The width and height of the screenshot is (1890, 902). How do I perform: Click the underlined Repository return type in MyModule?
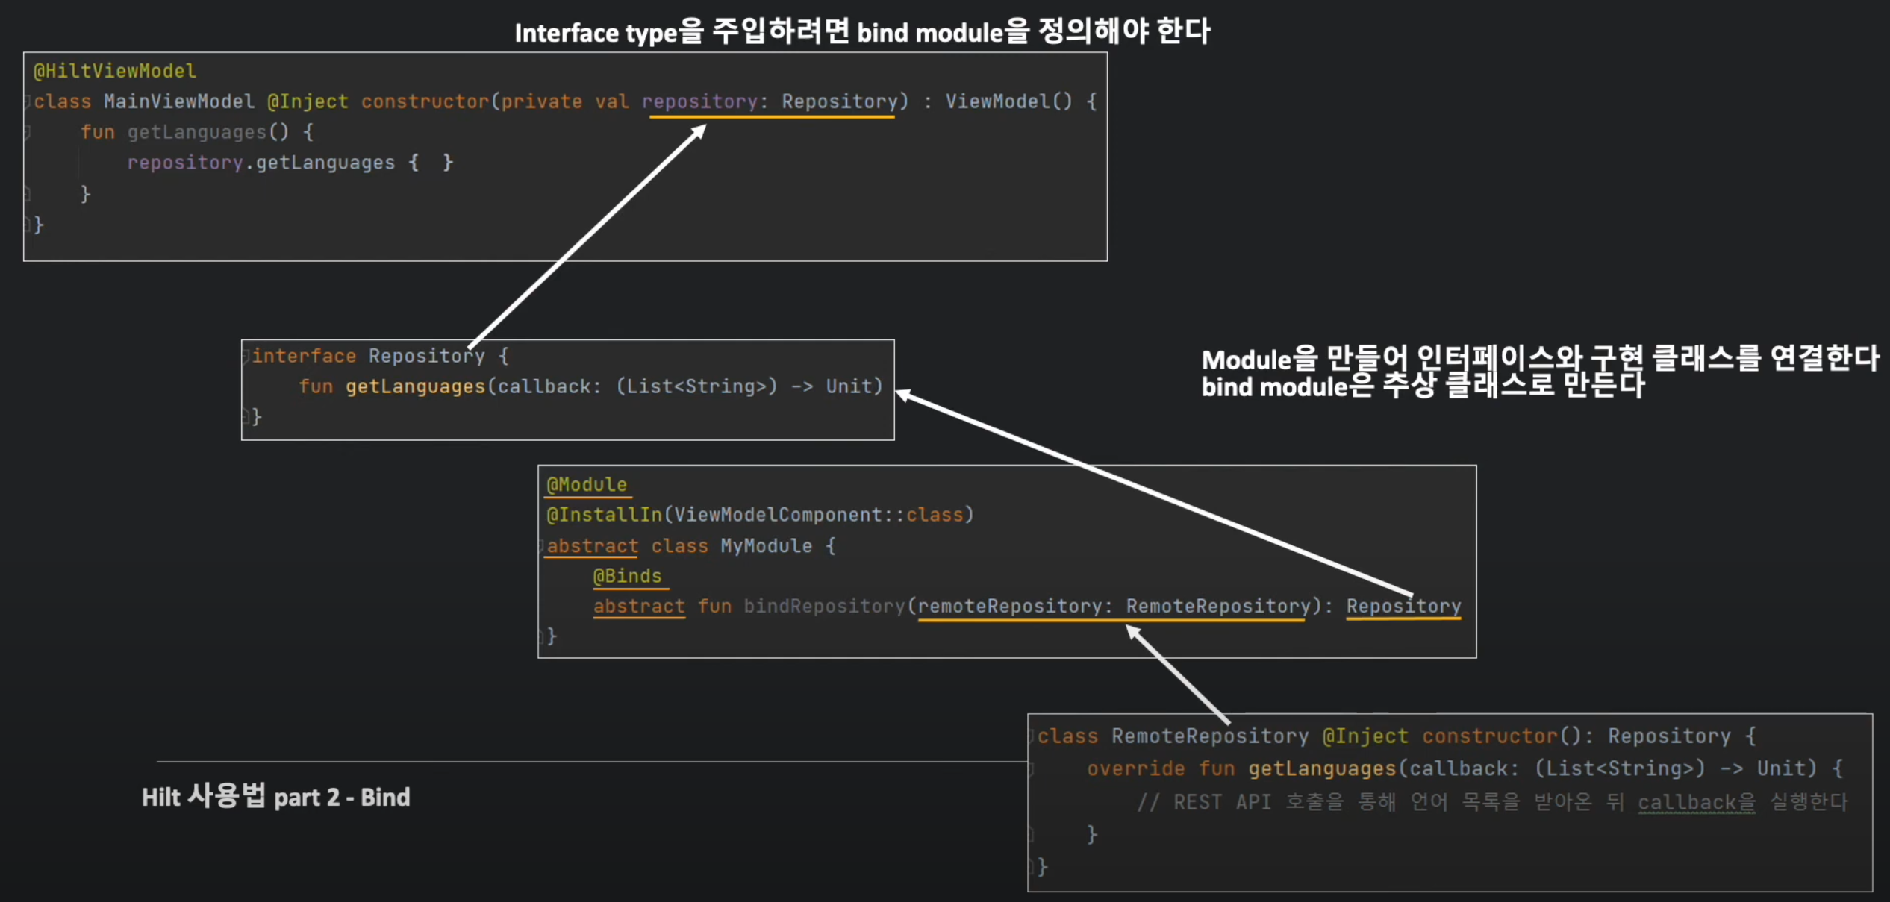(x=1403, y=606)
